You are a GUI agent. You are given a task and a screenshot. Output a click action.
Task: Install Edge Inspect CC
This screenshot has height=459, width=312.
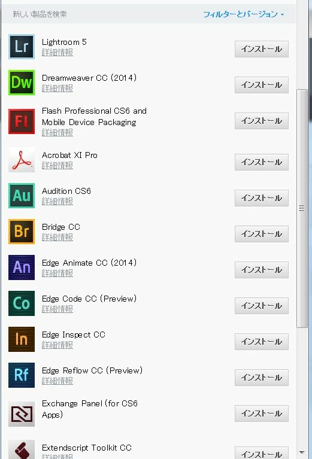click(262, 342)
